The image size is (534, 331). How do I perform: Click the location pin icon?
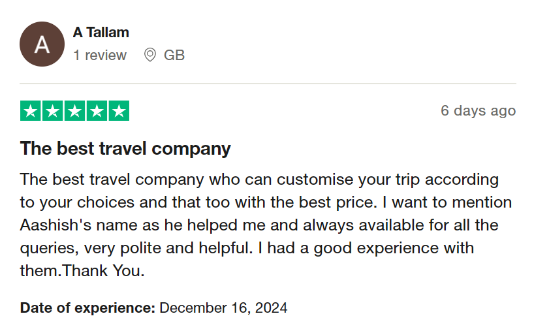point(149,55)
